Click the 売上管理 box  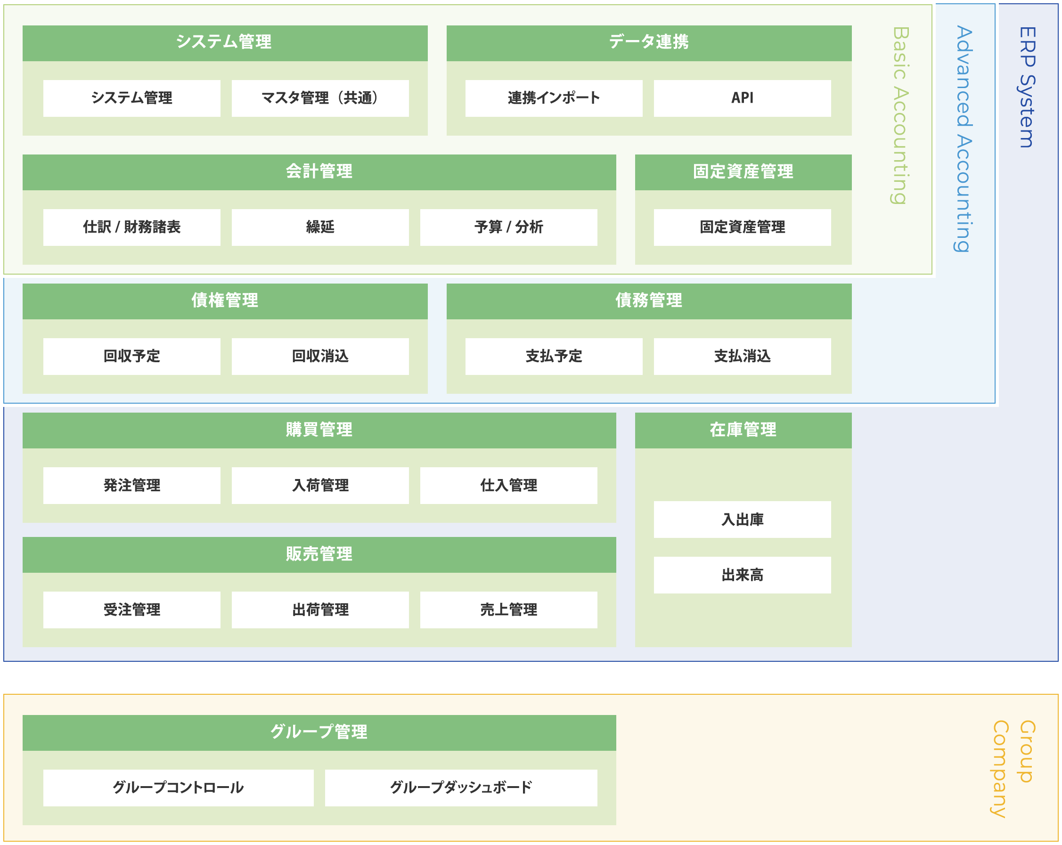[x=508, y=609]
